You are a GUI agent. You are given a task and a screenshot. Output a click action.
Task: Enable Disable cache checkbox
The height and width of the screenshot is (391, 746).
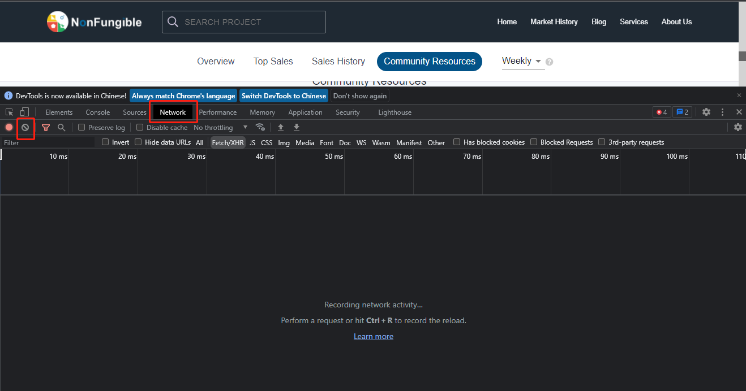pos(140,127)
